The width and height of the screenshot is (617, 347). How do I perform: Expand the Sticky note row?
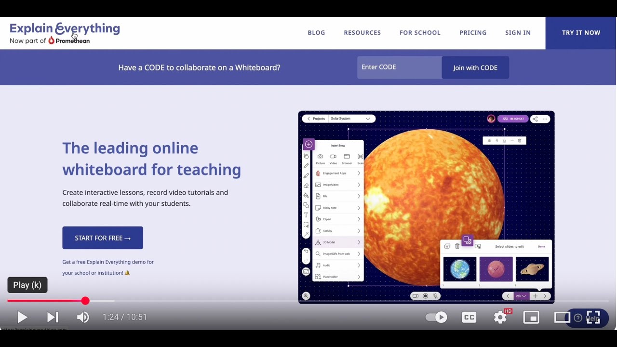[338, 208]
